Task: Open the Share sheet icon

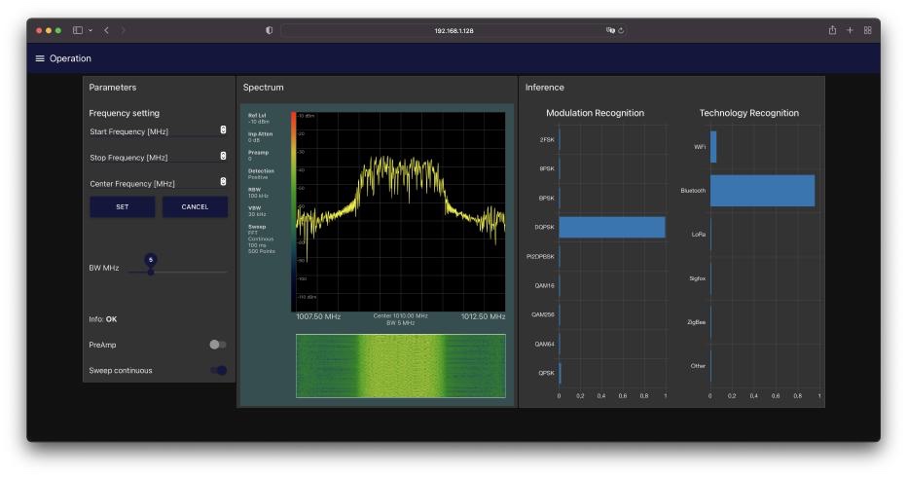Action: 832,30
